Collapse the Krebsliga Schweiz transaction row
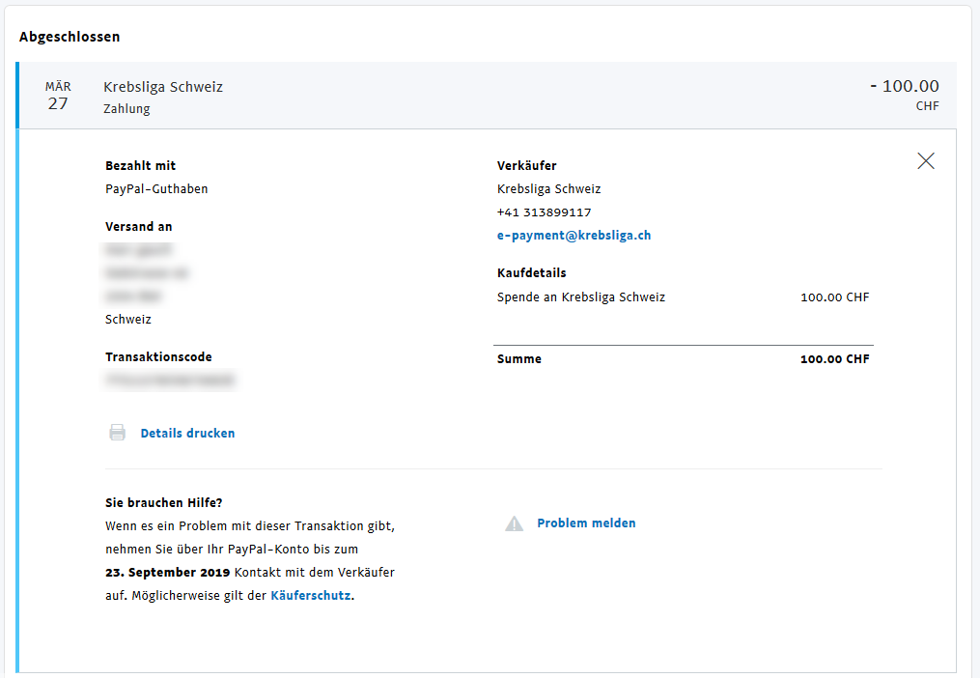The image size is (980, 678). [488, 95]
